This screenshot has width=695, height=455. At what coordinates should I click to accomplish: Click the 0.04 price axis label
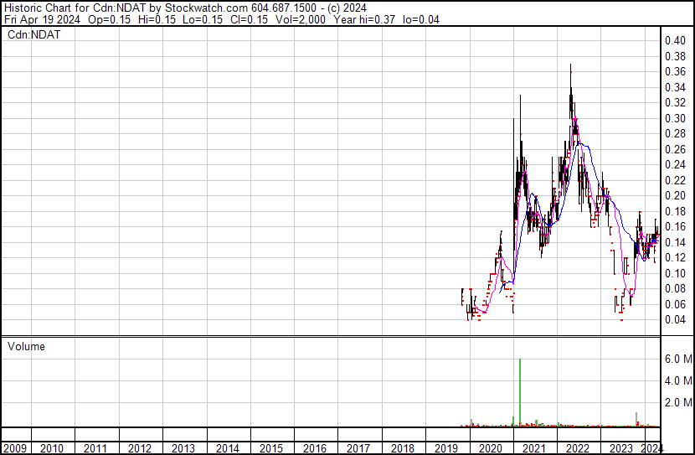pyautogui.click(x=675, y=319)
